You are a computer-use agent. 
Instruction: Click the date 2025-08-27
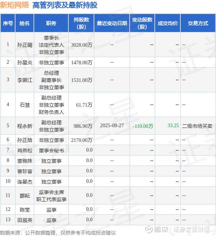(112, 125)
